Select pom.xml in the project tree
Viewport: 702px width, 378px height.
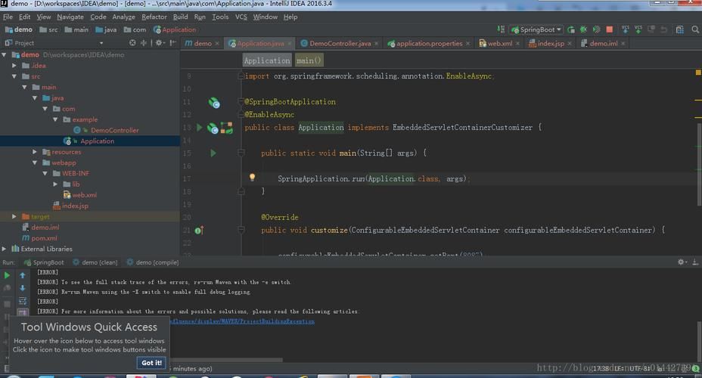(44, 238)
